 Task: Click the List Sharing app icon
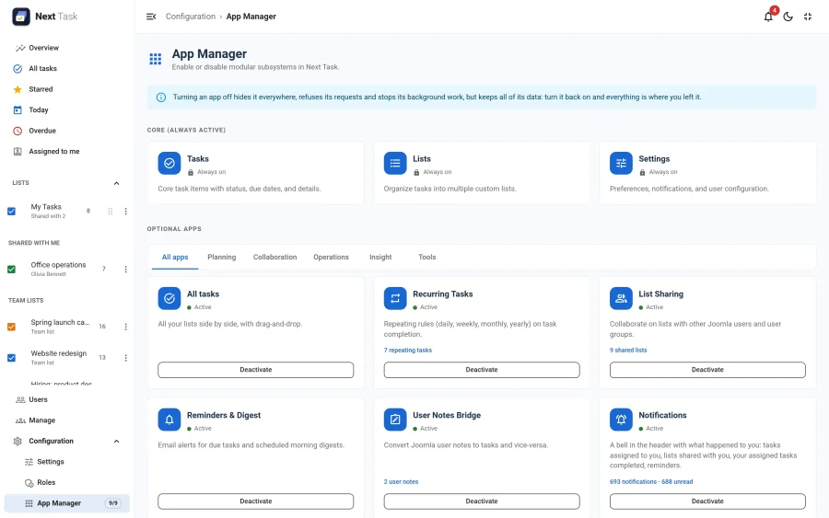[621, 298]
